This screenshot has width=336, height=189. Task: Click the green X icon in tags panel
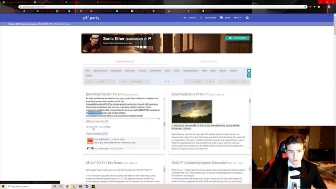coord(249,76)
